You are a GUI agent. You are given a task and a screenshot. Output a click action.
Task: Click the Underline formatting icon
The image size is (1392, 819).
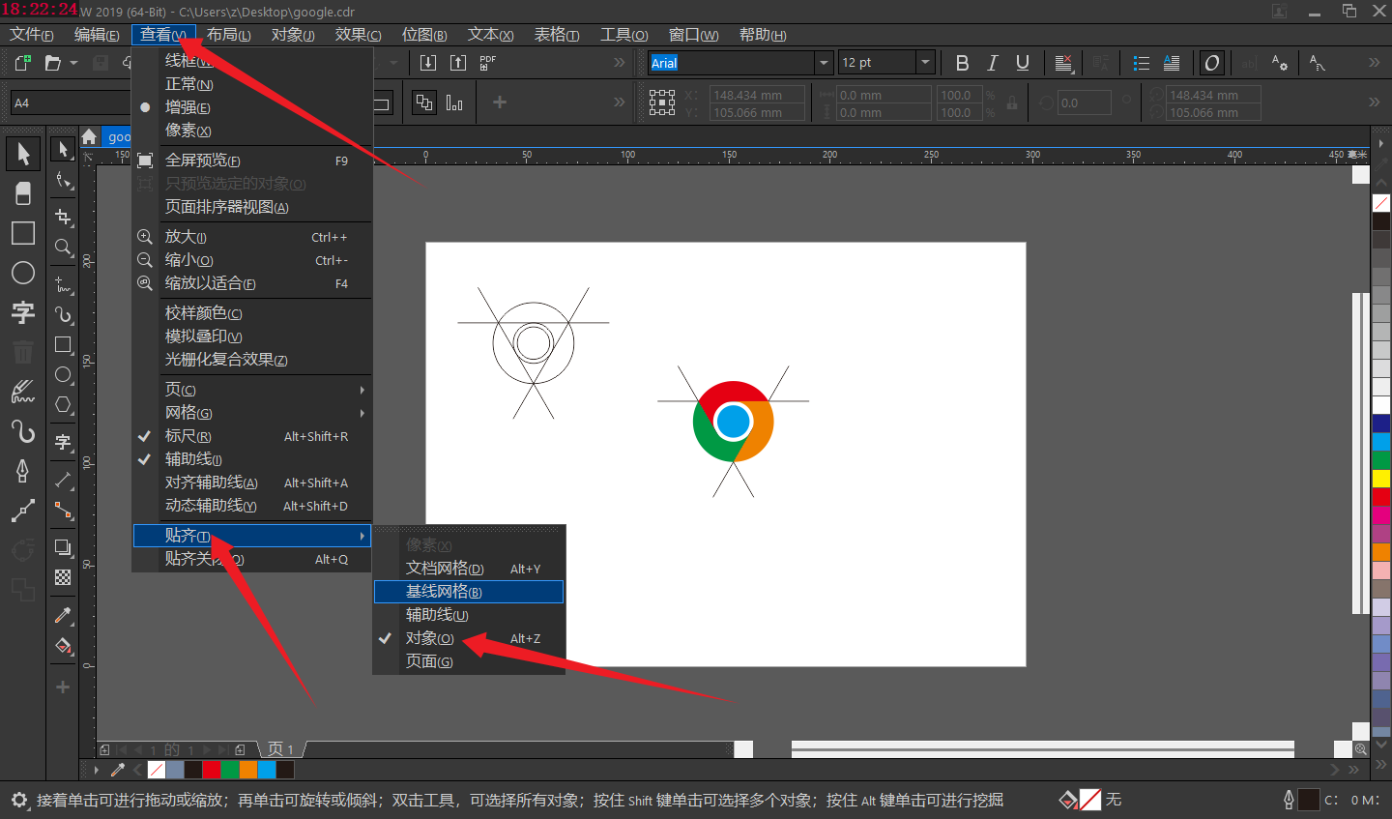point(1023,63)
